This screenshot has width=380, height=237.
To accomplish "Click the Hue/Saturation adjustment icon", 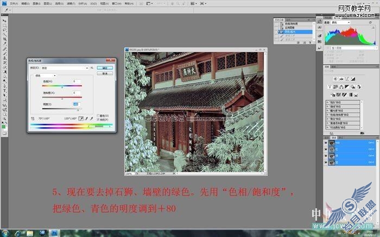I will point(335,87).
